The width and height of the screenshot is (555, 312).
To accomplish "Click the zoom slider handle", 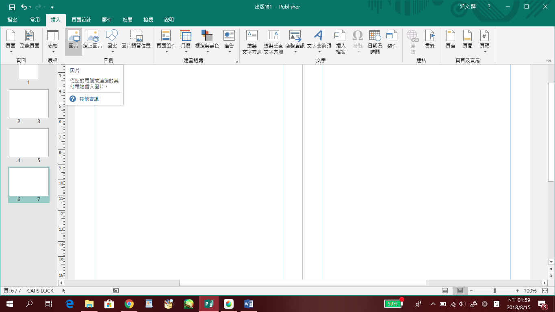I will pos(494,291).
